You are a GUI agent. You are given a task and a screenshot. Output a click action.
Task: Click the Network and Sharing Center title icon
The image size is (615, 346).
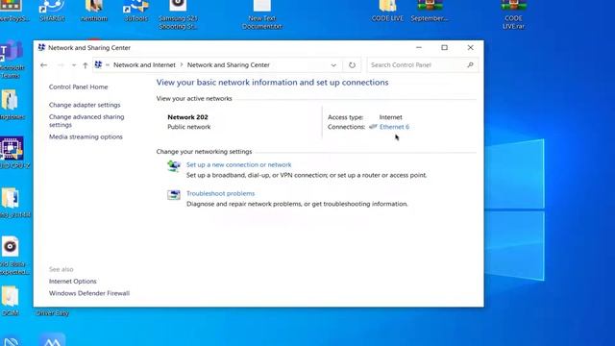pyautogui.click(x=41, y=47)
